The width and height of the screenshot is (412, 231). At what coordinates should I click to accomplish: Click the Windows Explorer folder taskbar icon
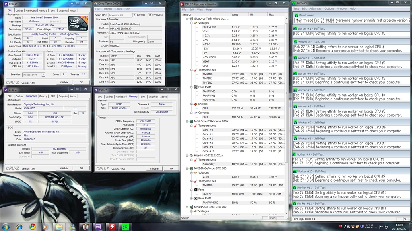pos(59,227)
